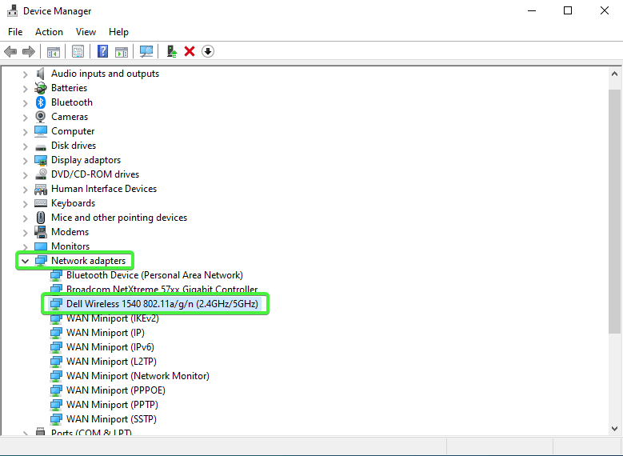Collapse the Network adapters category
Image resolution: width=623 pixels, height=456 pixels.
coord(25,261)
